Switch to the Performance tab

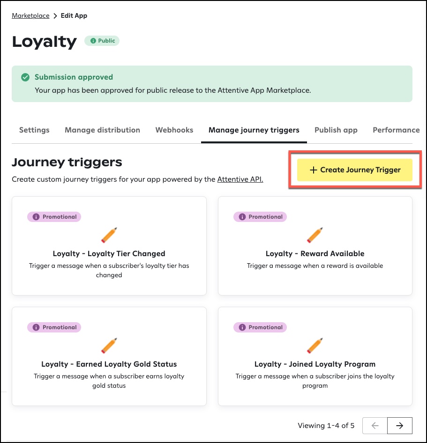[396, 130]
